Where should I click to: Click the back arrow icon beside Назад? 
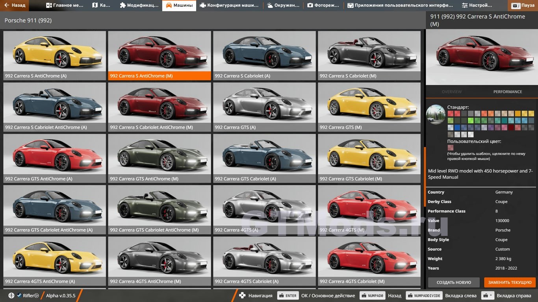click(x=7, y=6)
